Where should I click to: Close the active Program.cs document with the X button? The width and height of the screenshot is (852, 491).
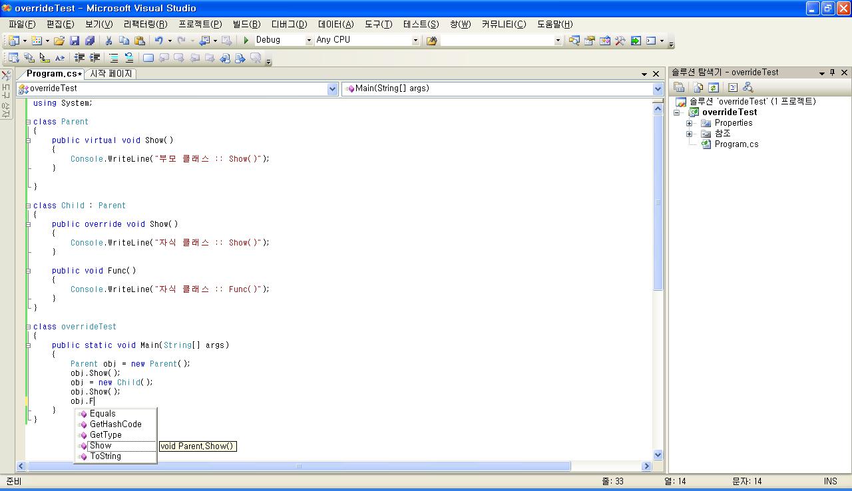[656, 74]
